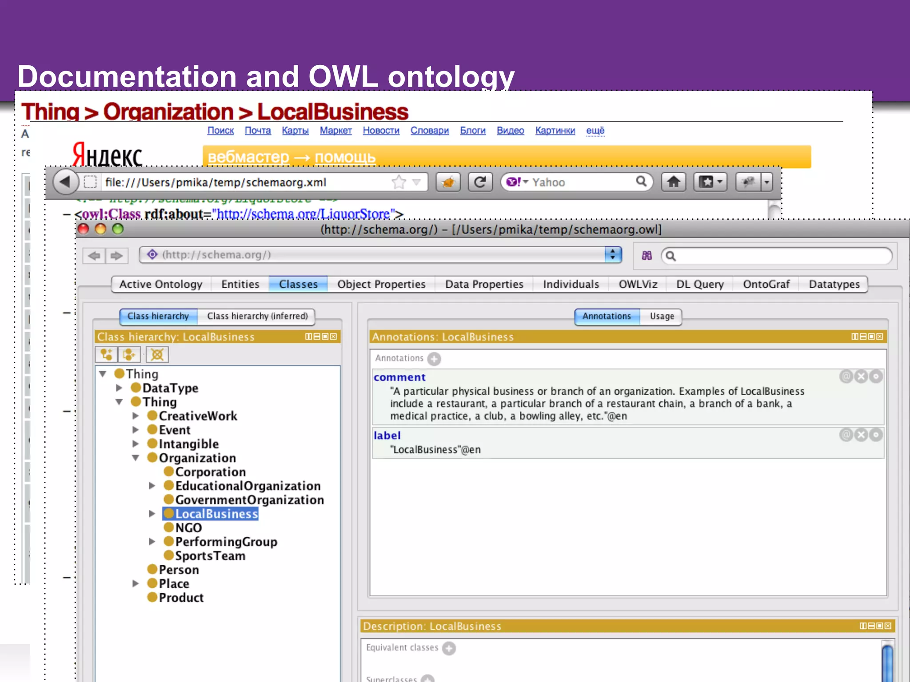Click the add subclass icon in the class hierarchy

coord(106,355)
